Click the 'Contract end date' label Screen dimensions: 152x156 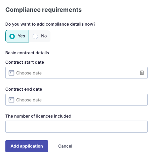(24, 89)
